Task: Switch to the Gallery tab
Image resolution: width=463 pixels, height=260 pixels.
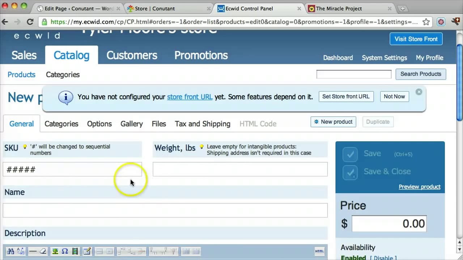Action: point(131,124)
